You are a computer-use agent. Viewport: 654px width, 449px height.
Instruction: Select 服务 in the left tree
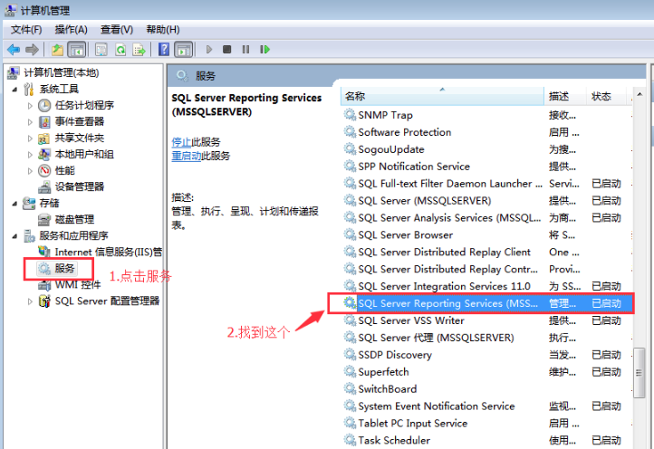click(x=64, y=269)
